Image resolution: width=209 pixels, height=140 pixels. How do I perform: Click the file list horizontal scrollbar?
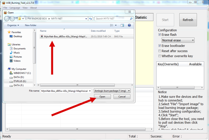pos(77,85)
